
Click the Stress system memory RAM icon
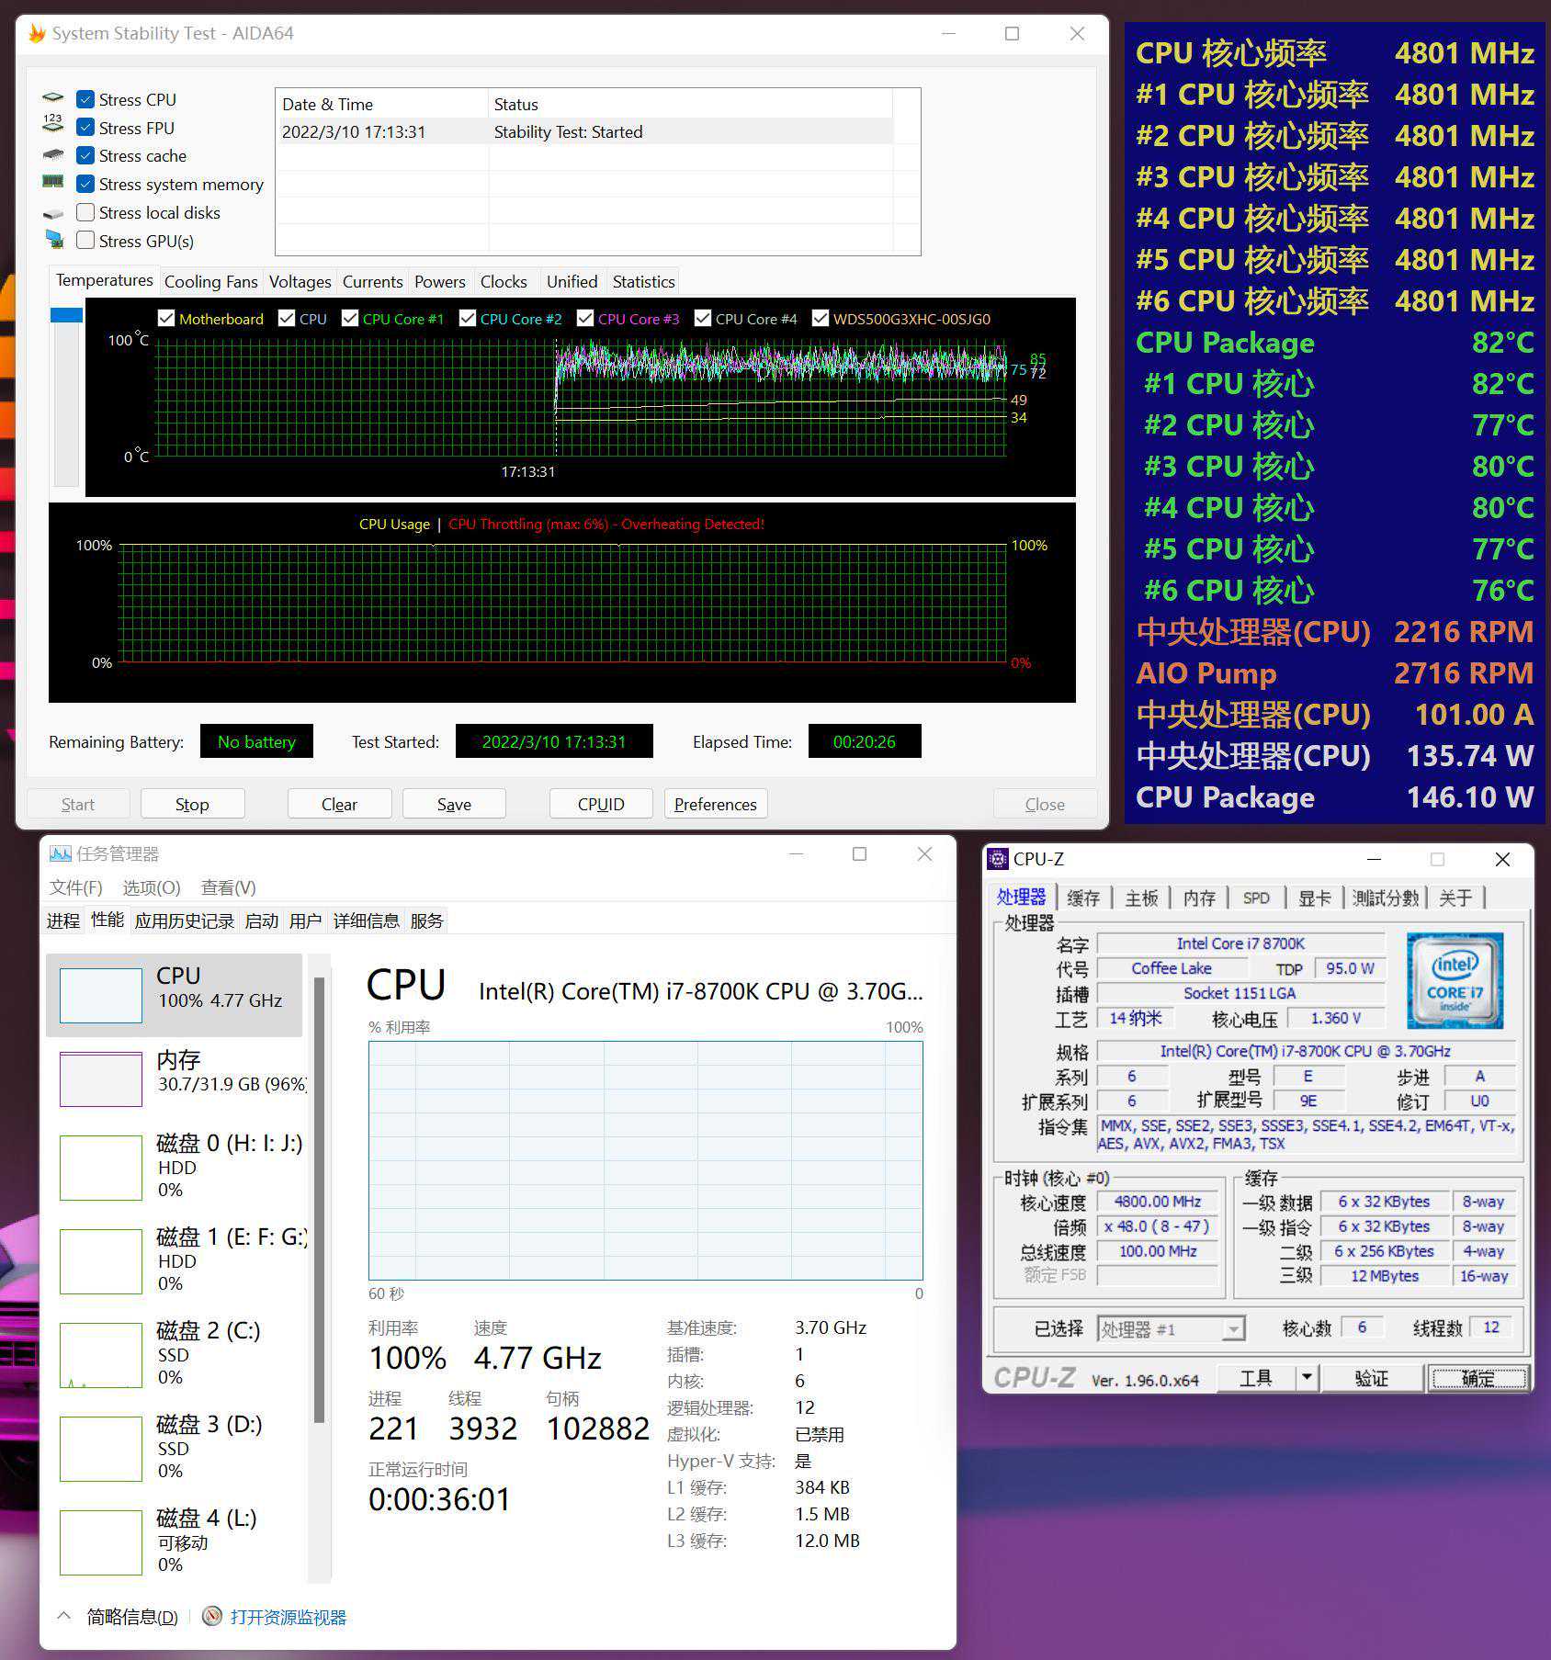coord(53,183)
